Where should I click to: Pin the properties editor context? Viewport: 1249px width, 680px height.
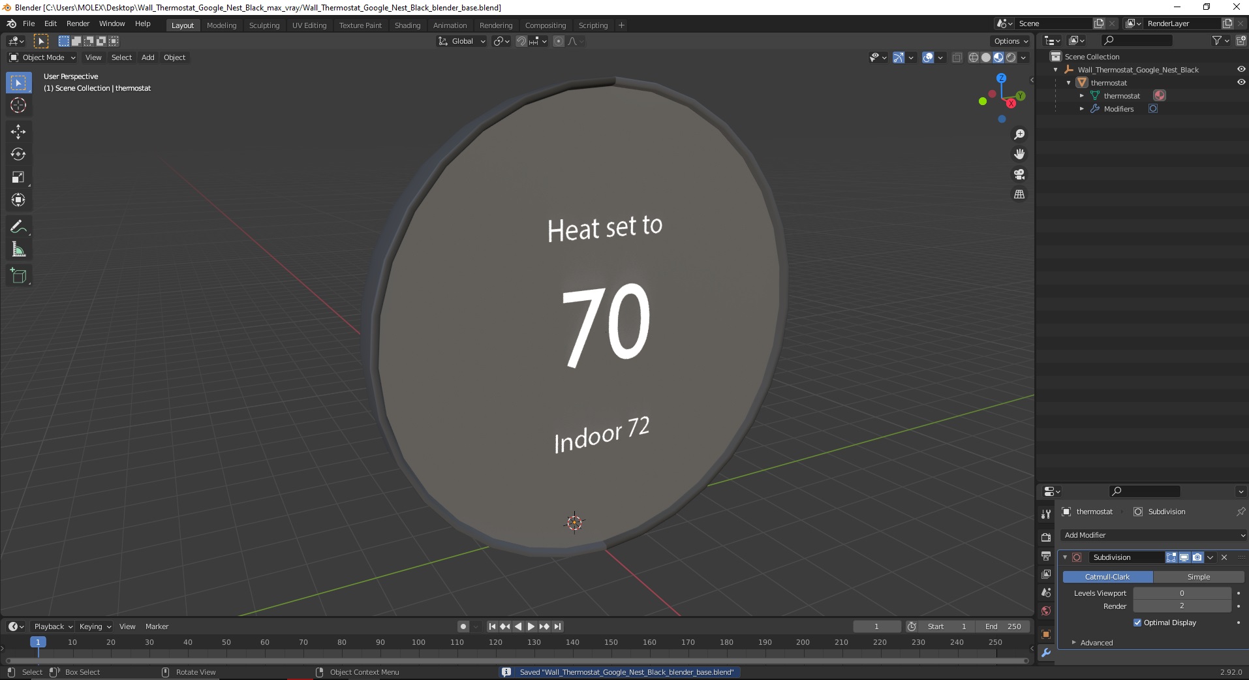click(1241, 512)
